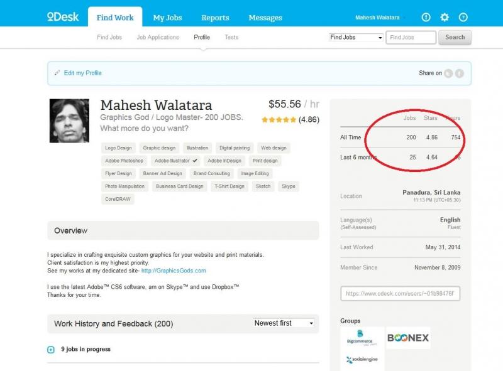Switch to the My Jobs tab
The image size is (503, 371).
tap(168, 18)
